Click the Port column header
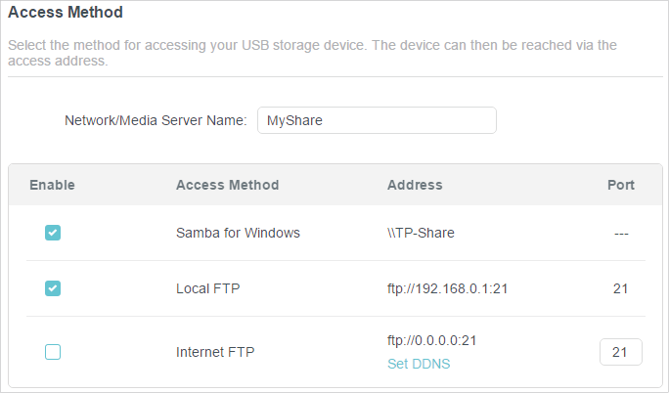 (x=621, y=185)
